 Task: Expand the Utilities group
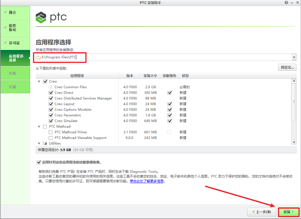pyautogui.click(x=39, y=143)
